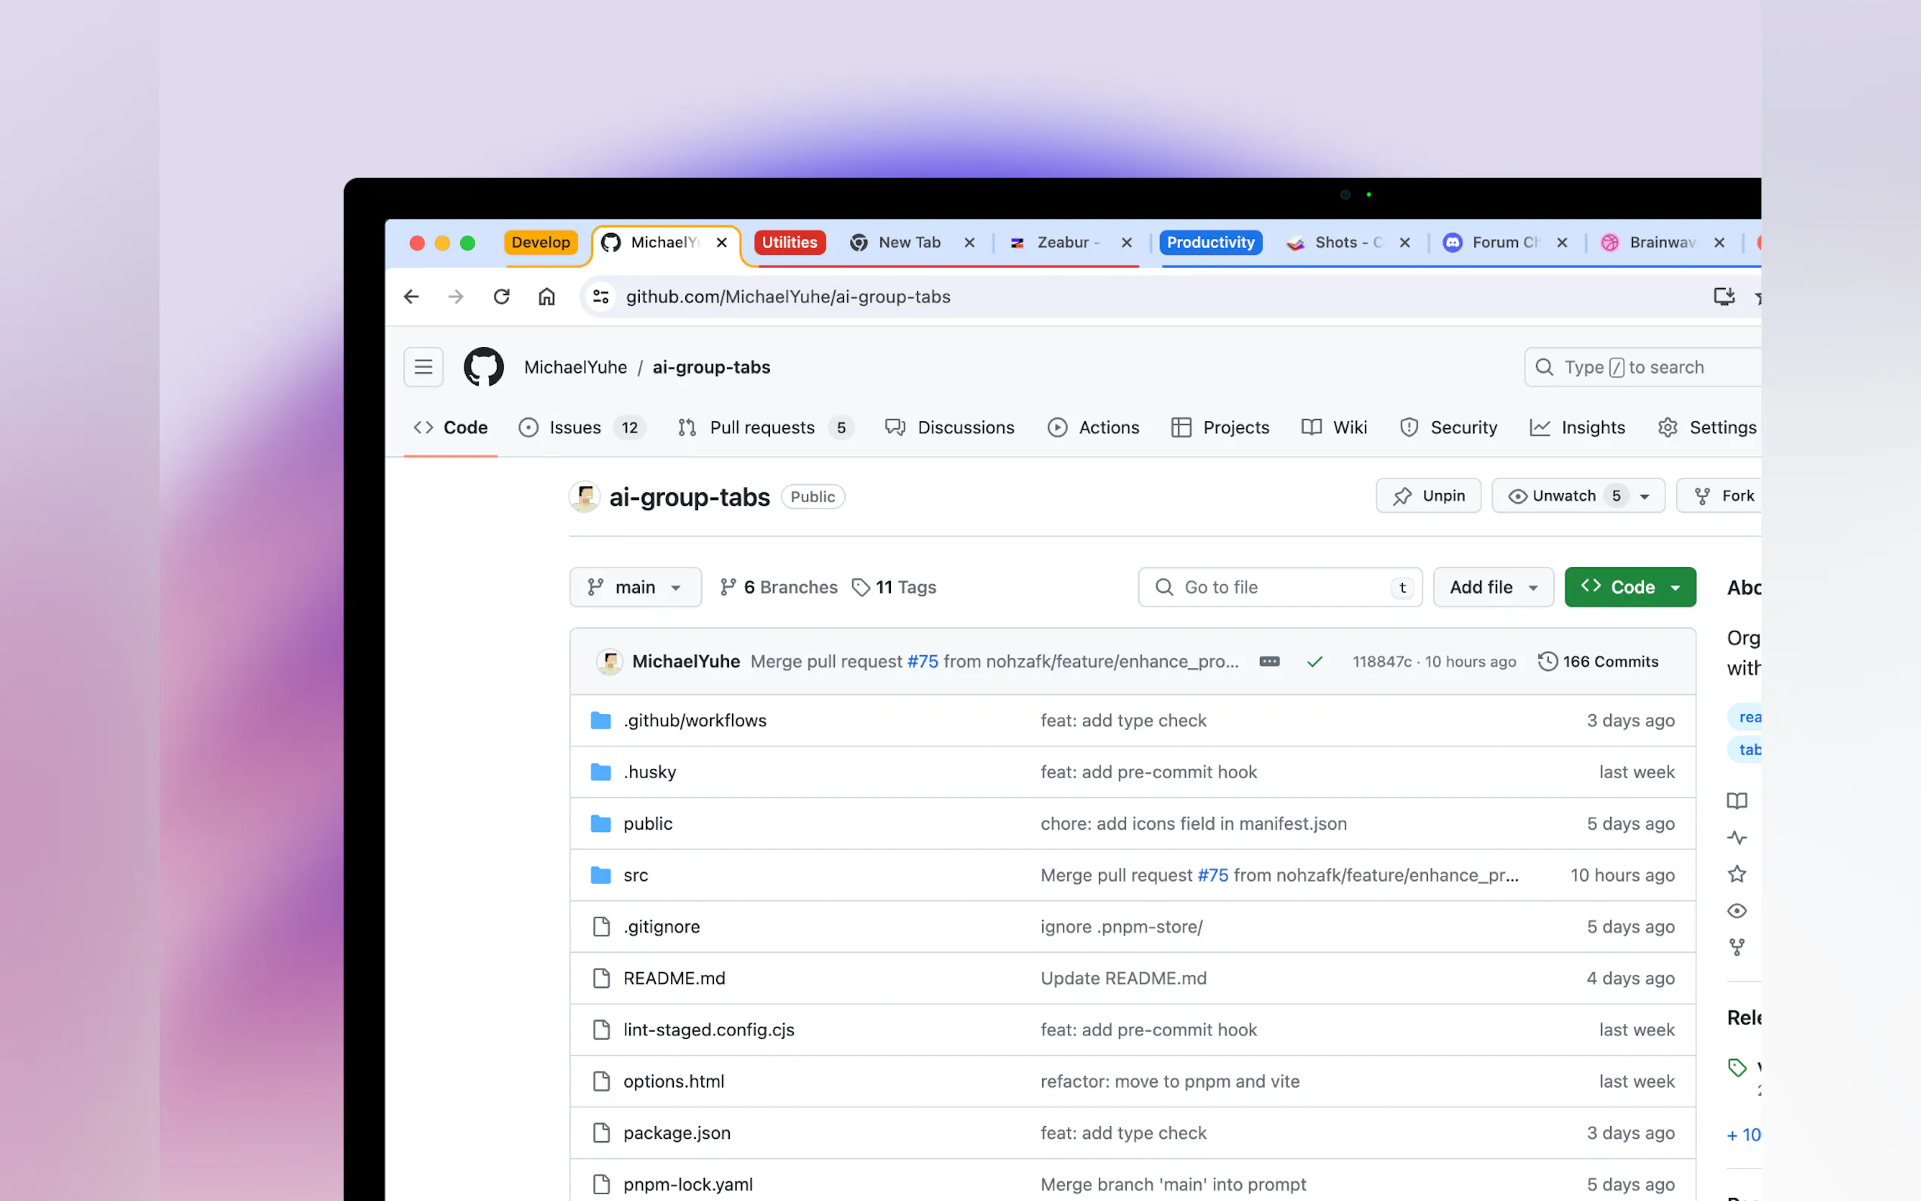Click the watchers eye icon in sidebar

point(1736,911)
